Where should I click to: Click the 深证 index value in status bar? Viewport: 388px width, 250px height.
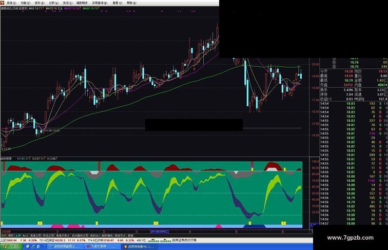click(x=60, y=240)
